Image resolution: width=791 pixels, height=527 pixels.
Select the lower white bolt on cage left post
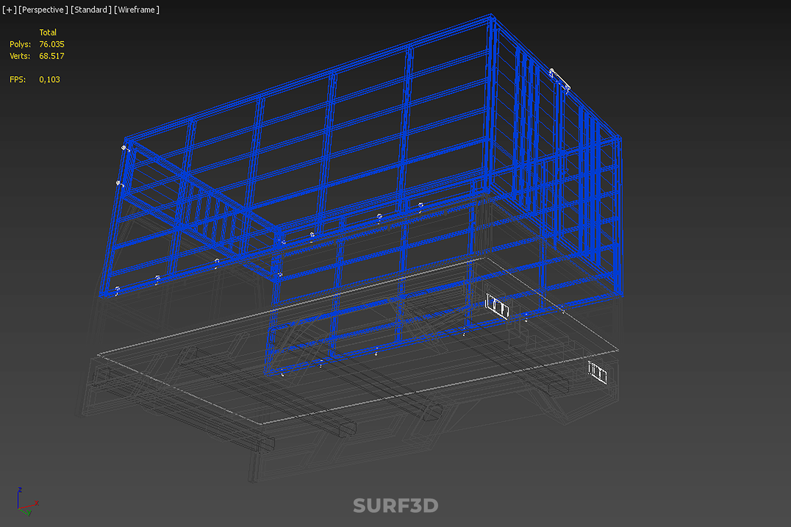tap(119, 183)
